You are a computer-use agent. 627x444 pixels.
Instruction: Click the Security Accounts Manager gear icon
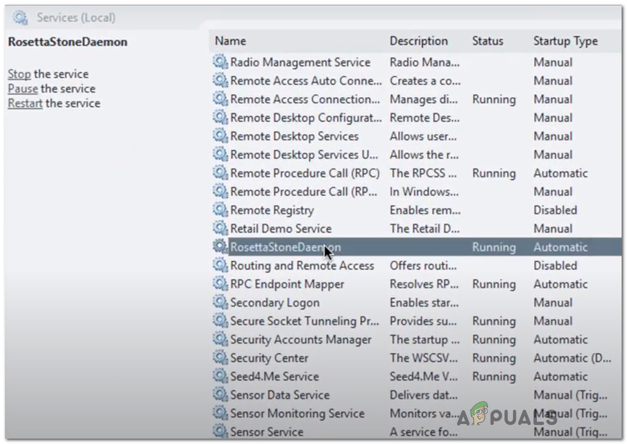(220, 340)
